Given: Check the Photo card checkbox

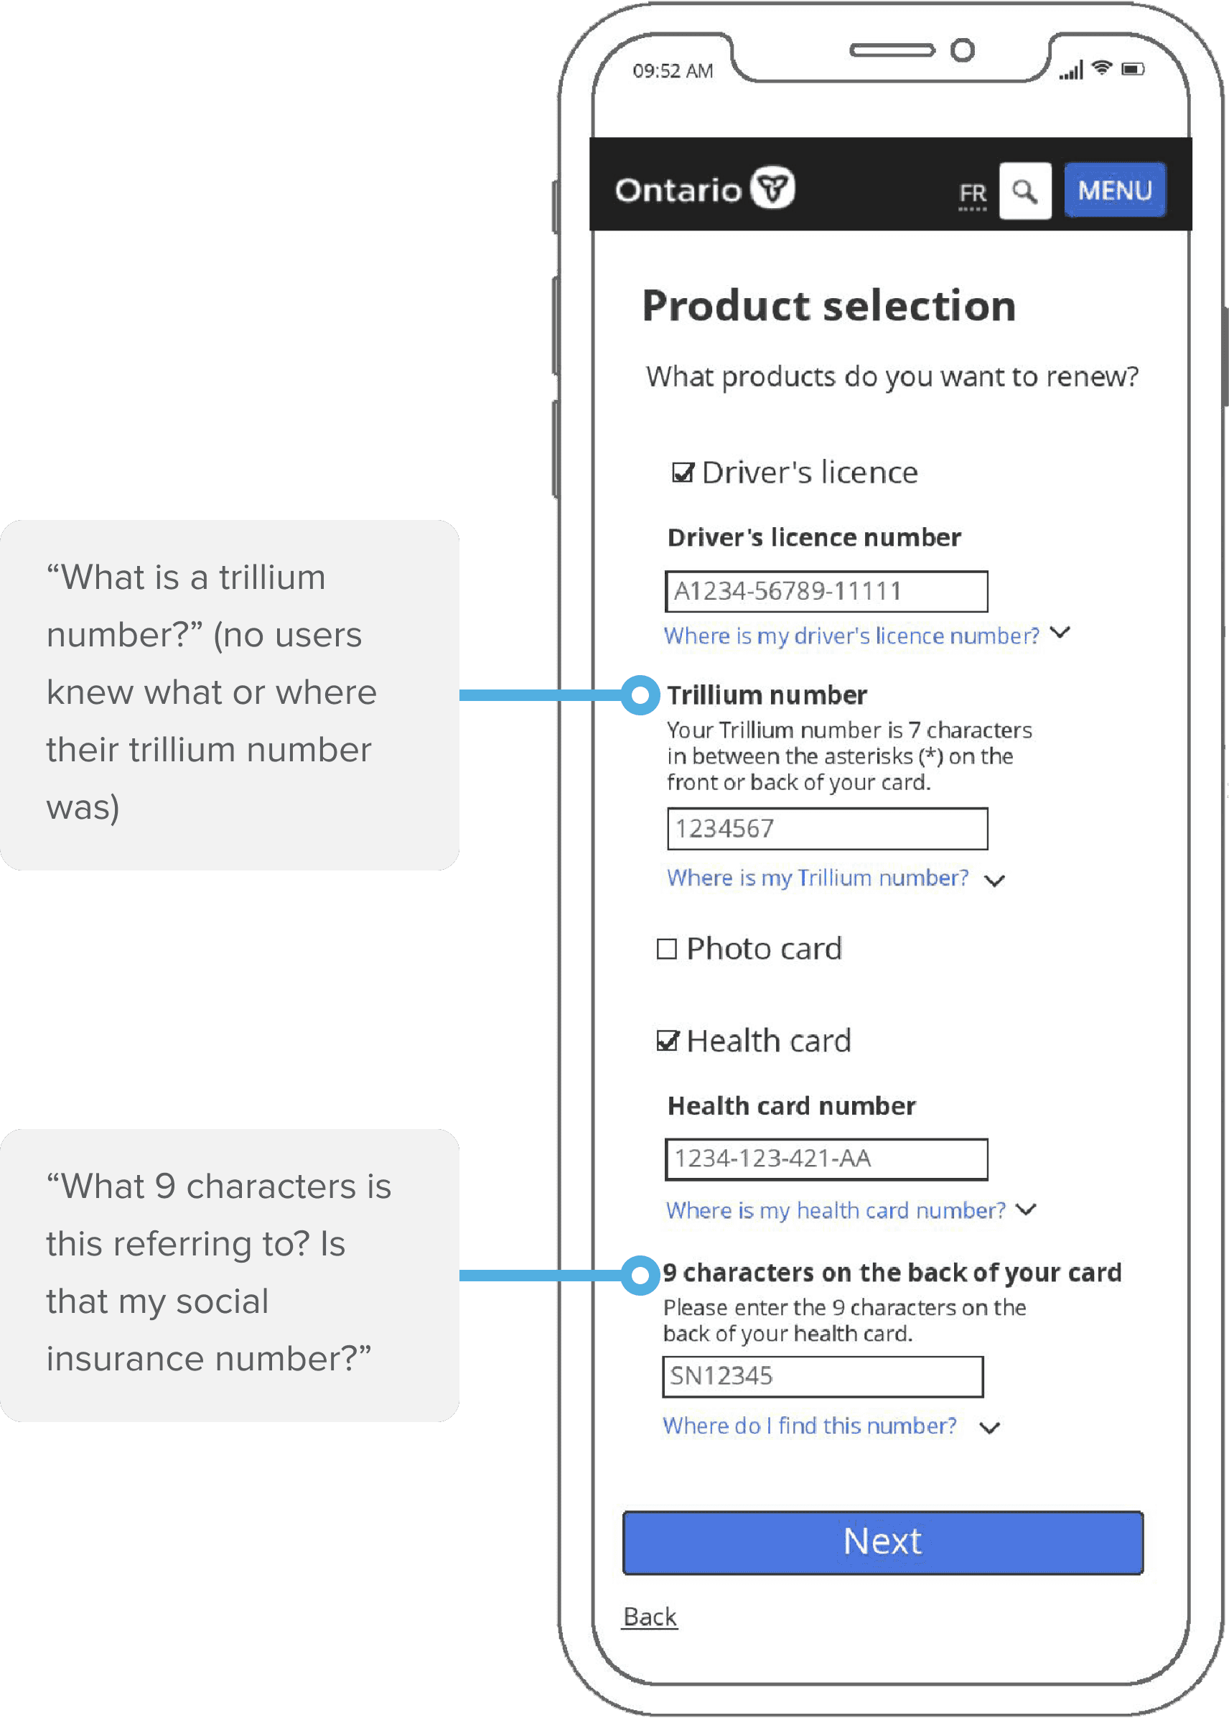Looking at the screenshot, I should point(666,949).
